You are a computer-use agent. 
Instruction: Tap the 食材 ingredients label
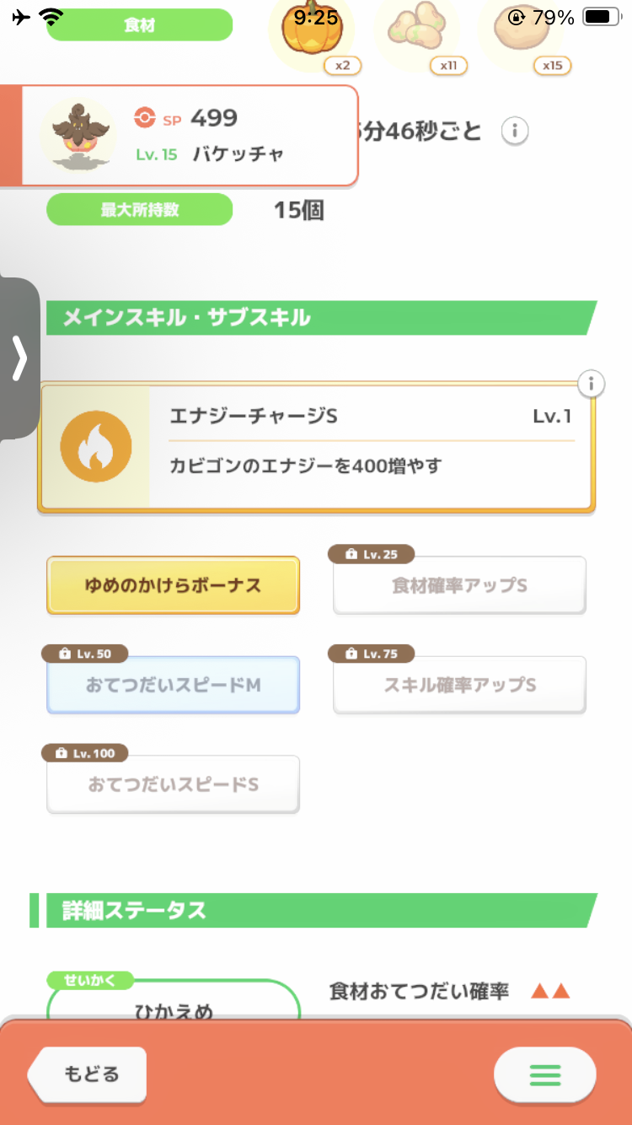[139, 25]
